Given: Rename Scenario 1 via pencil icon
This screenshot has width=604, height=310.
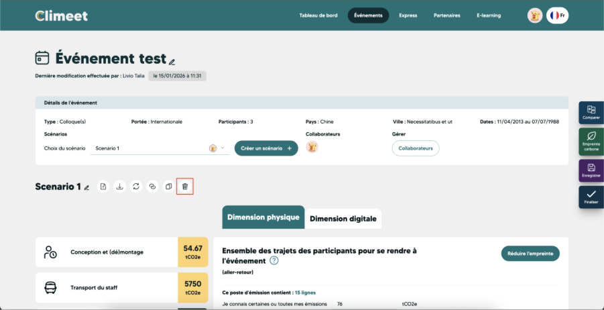Looking at the screenshot, I should click(86, 188).
